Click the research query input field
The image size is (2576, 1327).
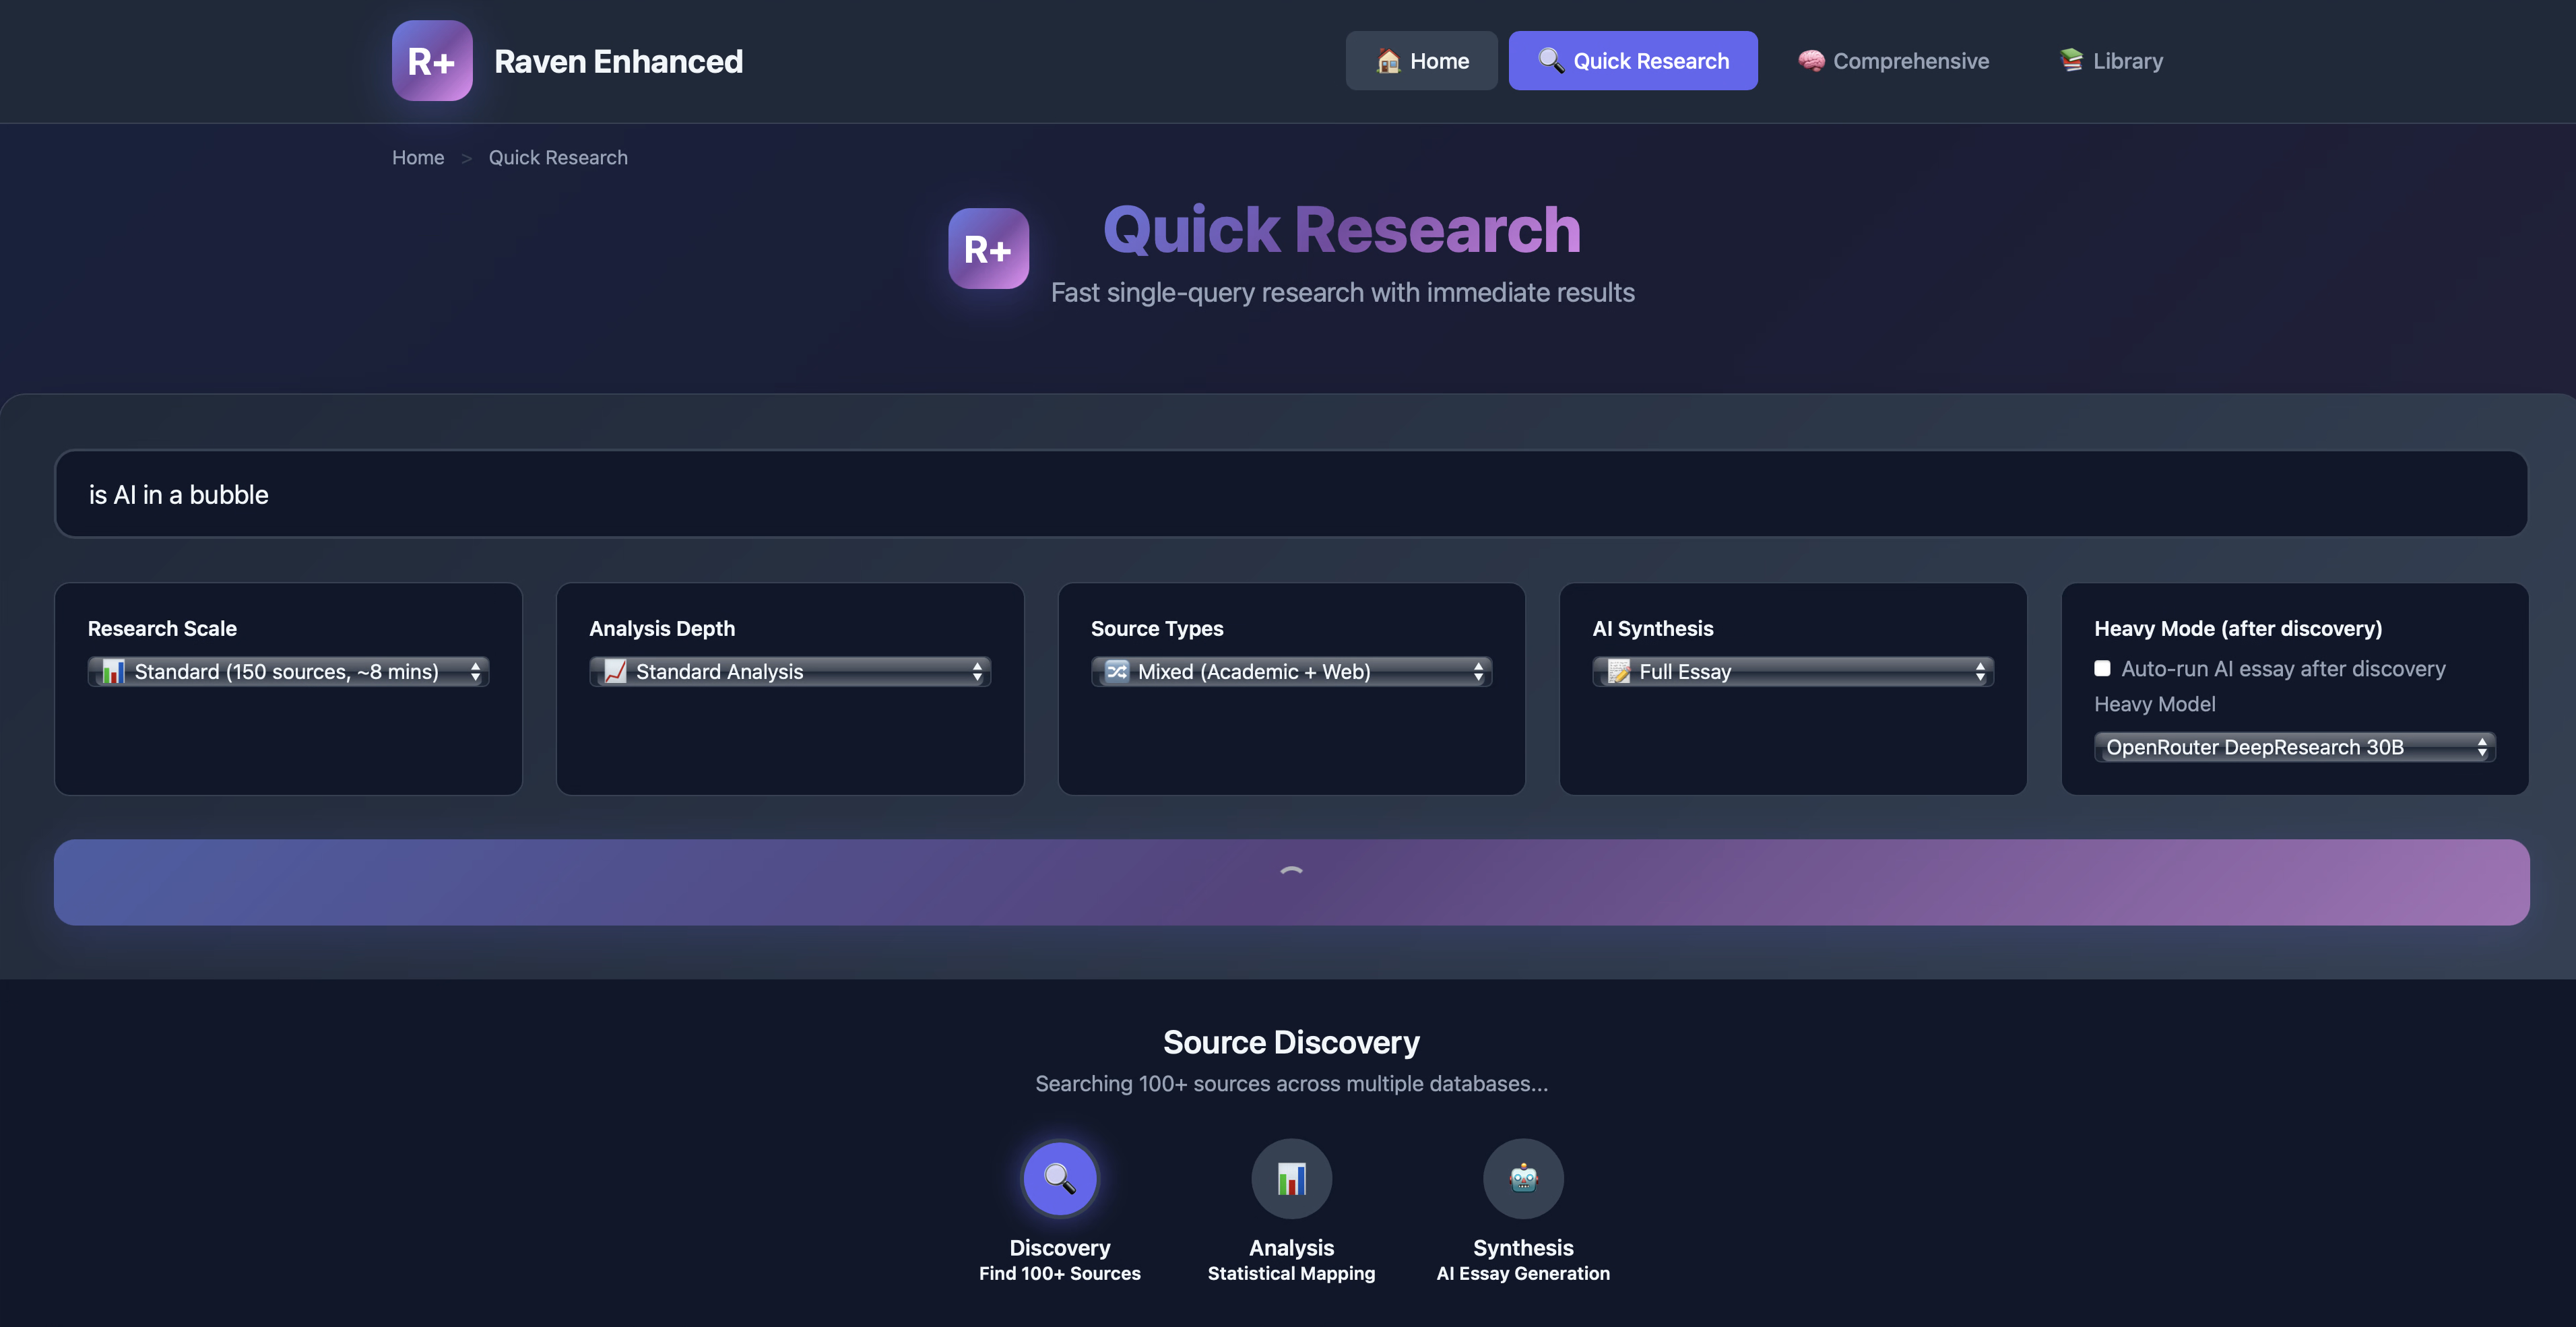[x=1291, y=493]
